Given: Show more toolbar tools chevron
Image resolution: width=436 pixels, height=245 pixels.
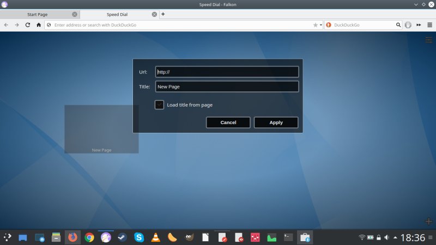Looking at the screenshot, I should pyautogui.click(x=419, y=25).
